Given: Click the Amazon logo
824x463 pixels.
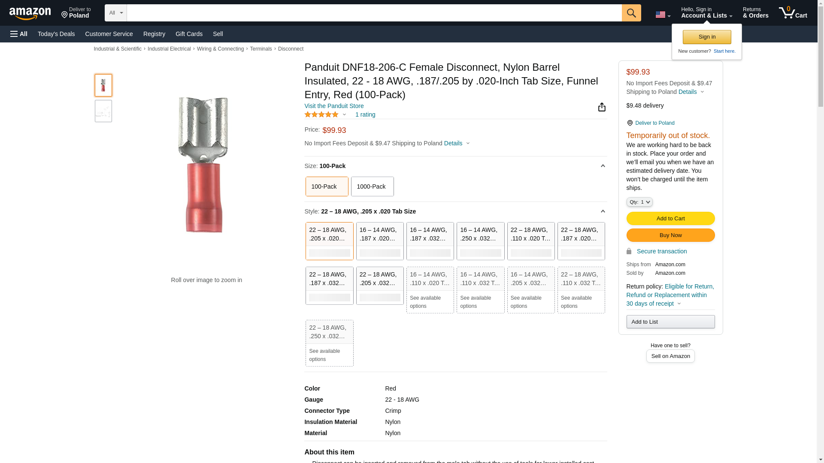Looking at the screenshot, I should (30, 14).
